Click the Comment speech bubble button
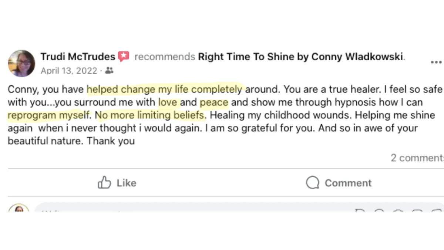Screen dimensions: 444x250 [339, 183]
